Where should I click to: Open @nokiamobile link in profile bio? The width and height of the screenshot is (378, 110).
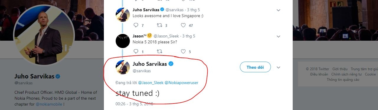click(49, 104)
